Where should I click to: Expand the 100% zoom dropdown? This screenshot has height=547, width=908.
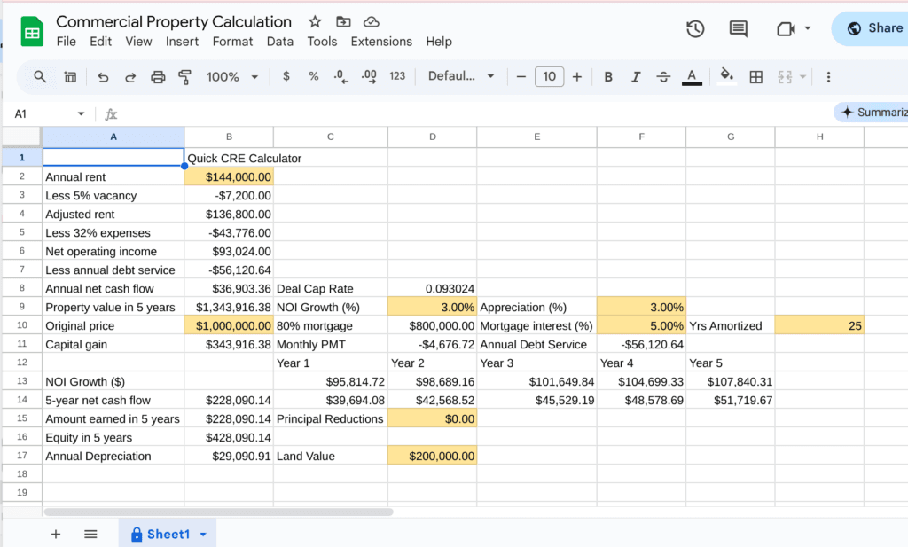tap(232, 77)
